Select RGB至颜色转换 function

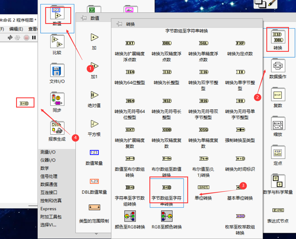(167, 216)
